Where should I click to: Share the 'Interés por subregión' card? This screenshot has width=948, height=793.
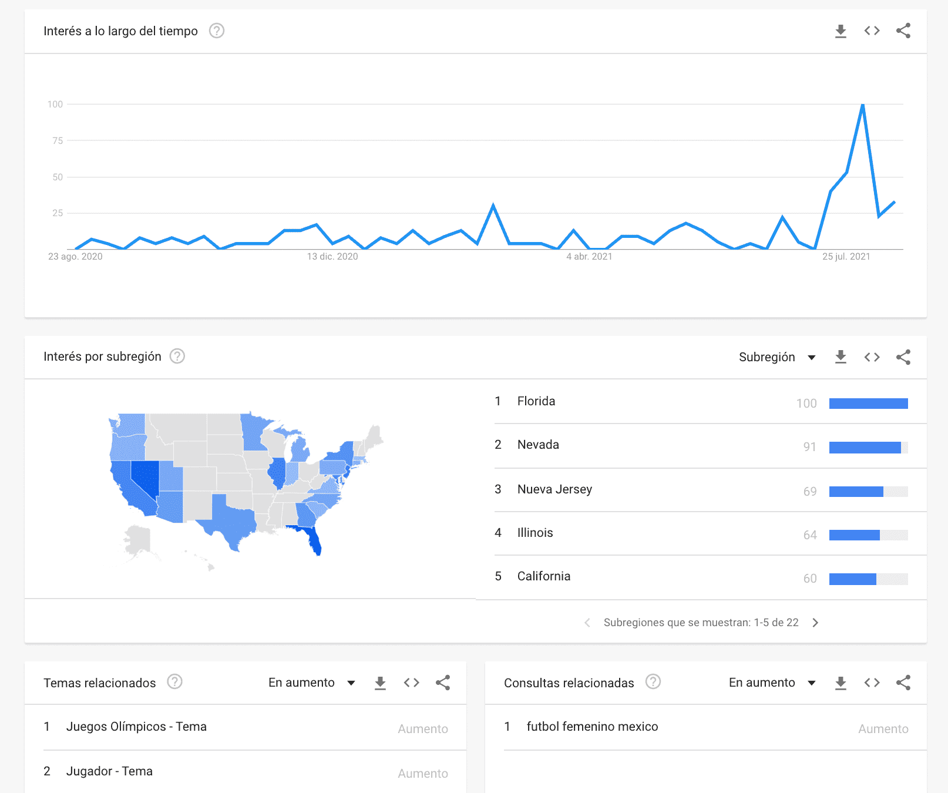point(903,357)
